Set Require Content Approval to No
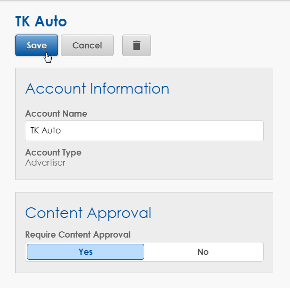 pos(203,252)
